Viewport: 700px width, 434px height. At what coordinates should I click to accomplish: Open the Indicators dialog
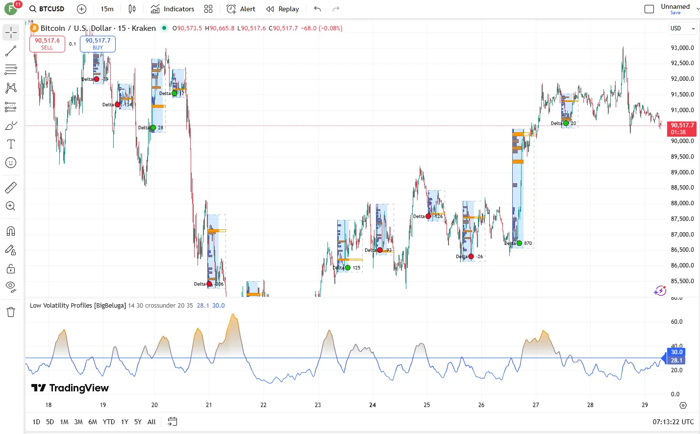pos(173,9)
